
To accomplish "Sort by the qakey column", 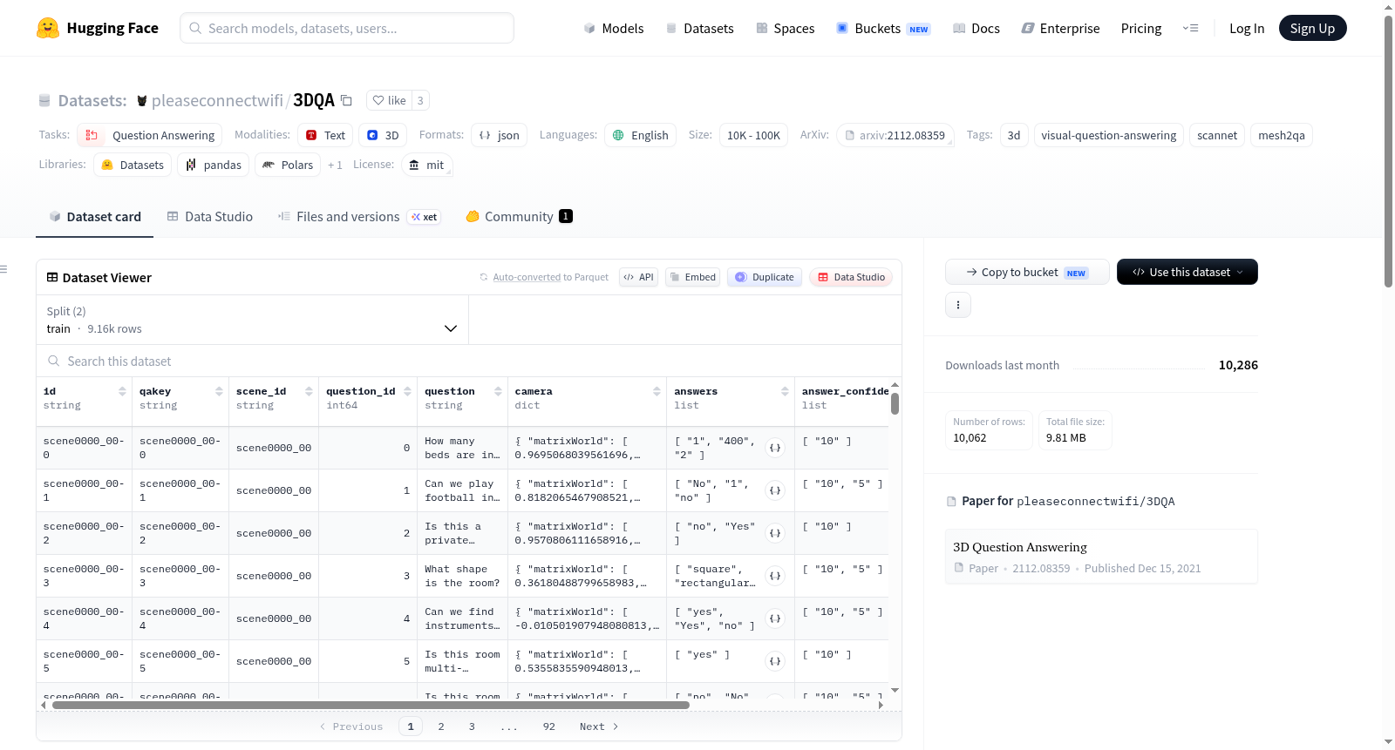I will click(219, 391).
